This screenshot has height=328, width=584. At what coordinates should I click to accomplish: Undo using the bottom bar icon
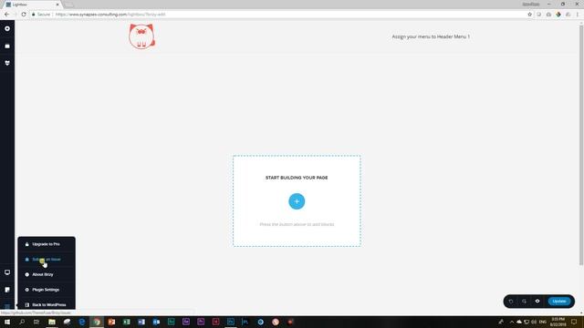pos(511,302)
